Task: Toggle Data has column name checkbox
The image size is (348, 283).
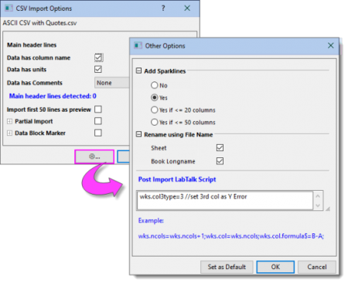Action: [98, 57]
